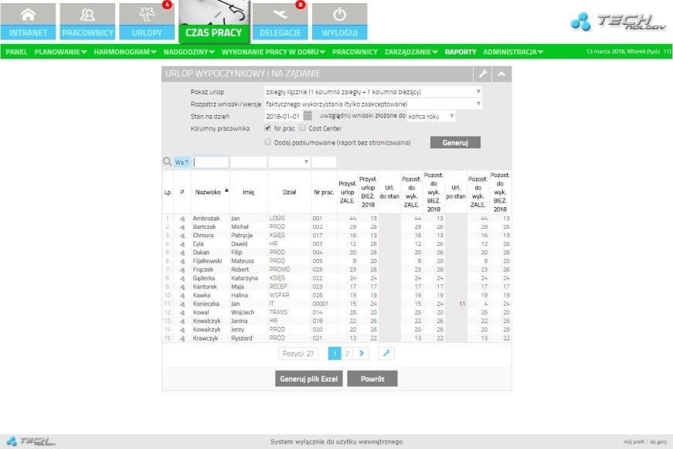The height and width of the screenshot is (449, 673).
Task: Open the calendar date picker icon
Action: tap(308, 116)
